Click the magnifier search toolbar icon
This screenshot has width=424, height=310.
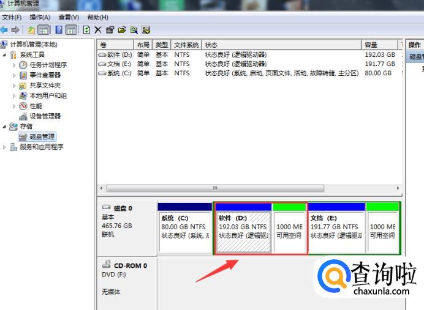click(x=134, y=29)
